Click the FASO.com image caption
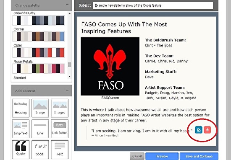 tap(110, 98)
